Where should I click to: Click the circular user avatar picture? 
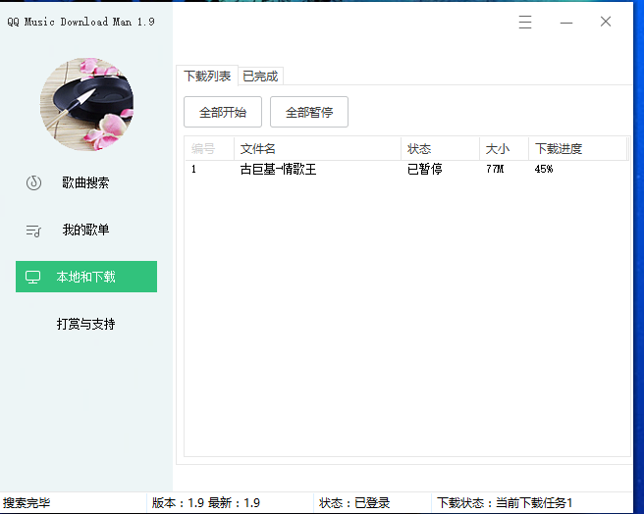tap(86, 104)
